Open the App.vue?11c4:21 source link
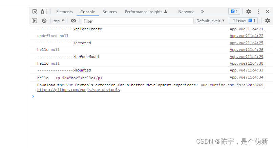Screen dimensions: 273x148 [x=246, y=29]
